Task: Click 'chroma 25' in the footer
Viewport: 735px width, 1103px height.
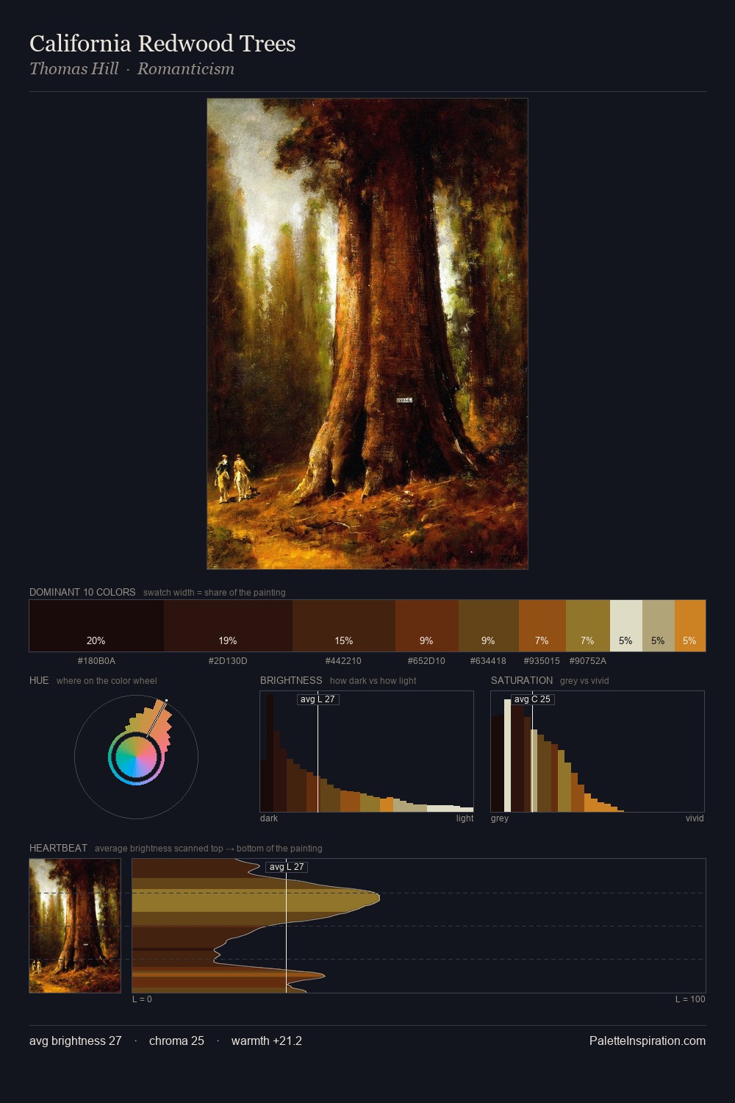Action: click(x=176, y=1040)
